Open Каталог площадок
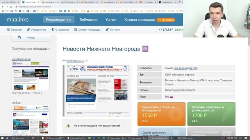Viewport: 250px width, 140px height. (x=139, y=20)
